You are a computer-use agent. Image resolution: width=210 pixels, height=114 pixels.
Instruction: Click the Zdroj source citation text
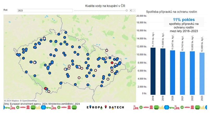pyautogui.click(x=42, y=104)
